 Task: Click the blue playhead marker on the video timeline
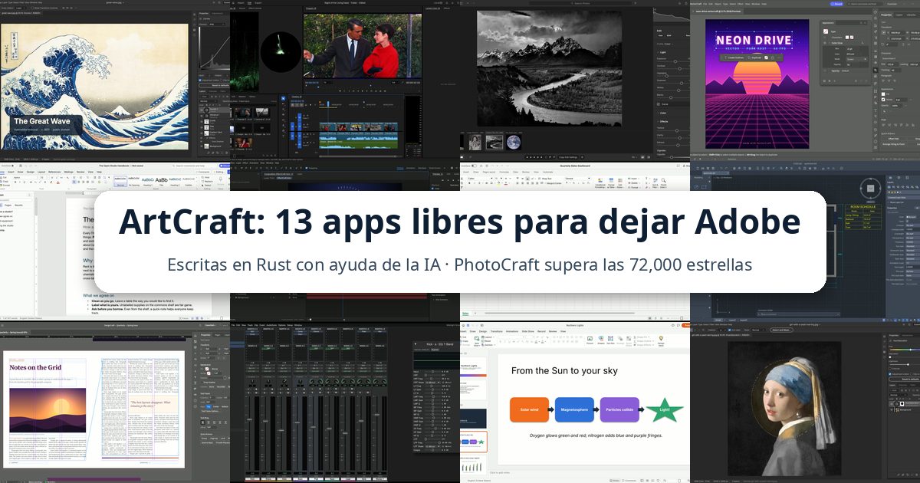click(328, 103)
